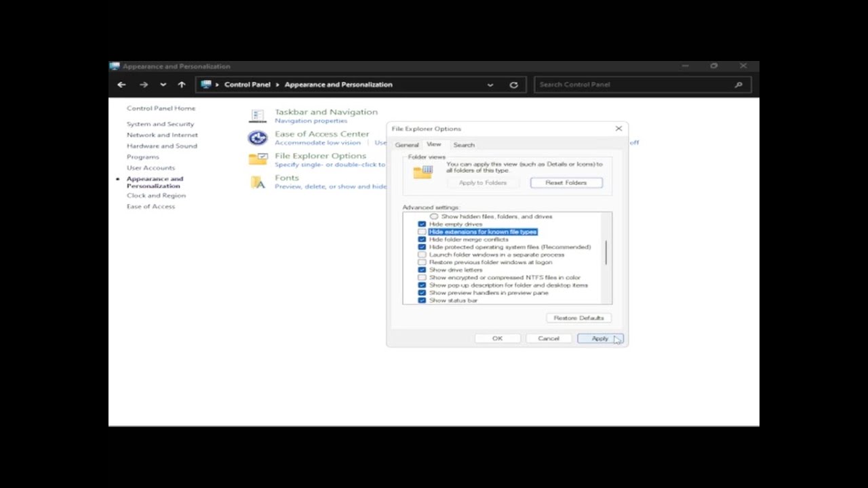Open the Ease of Access Center icon
Viewport: 868px width, 488px height.
pos(258,138)
